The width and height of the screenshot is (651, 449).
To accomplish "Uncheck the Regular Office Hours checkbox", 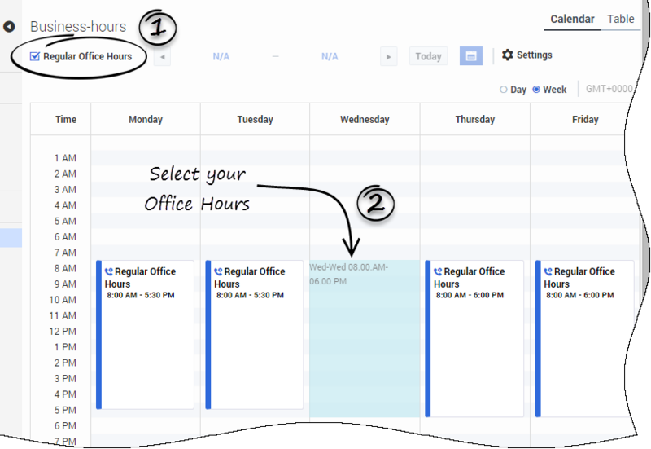I will [x=34, y=56].
